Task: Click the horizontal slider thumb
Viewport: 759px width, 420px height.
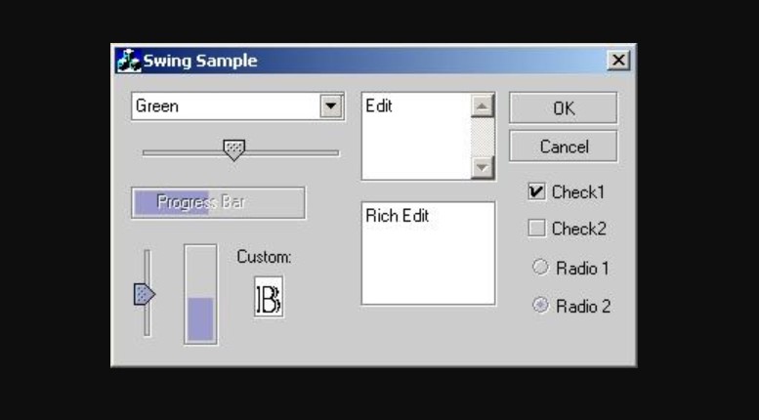Action: pos(233,150)
